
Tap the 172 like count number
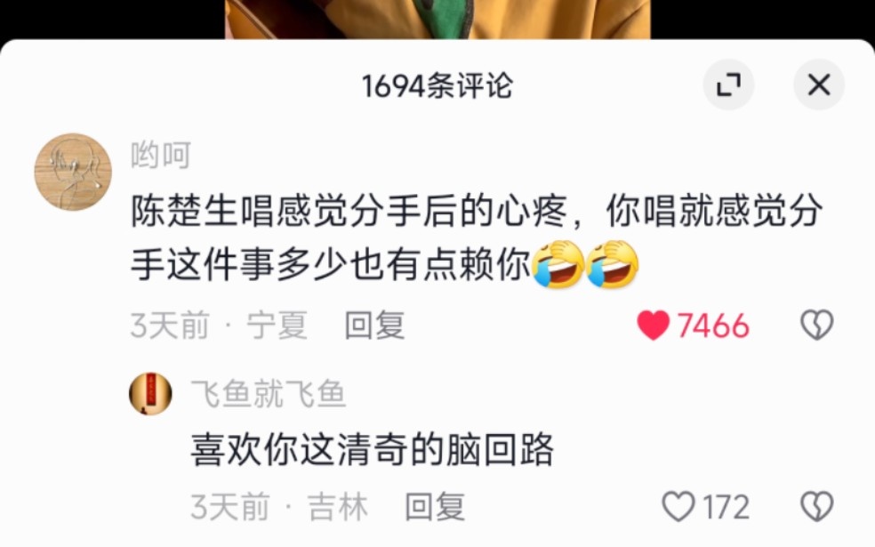pos(726,506)
